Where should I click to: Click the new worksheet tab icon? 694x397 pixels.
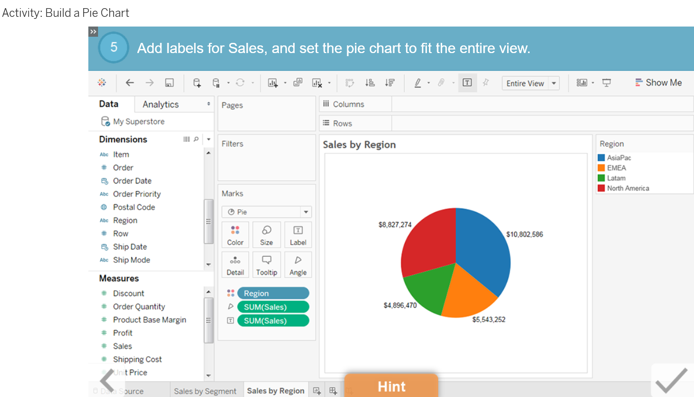point(317,391)
